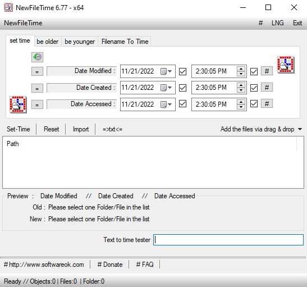Click the equals button beside Date Modified
The image size is (307, 287).
click(x=37, y=71)
